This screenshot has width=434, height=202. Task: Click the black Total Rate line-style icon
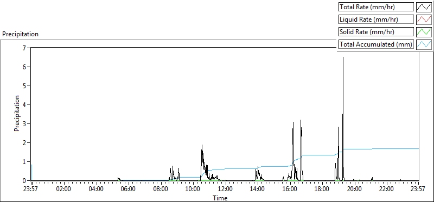(424, 7)
